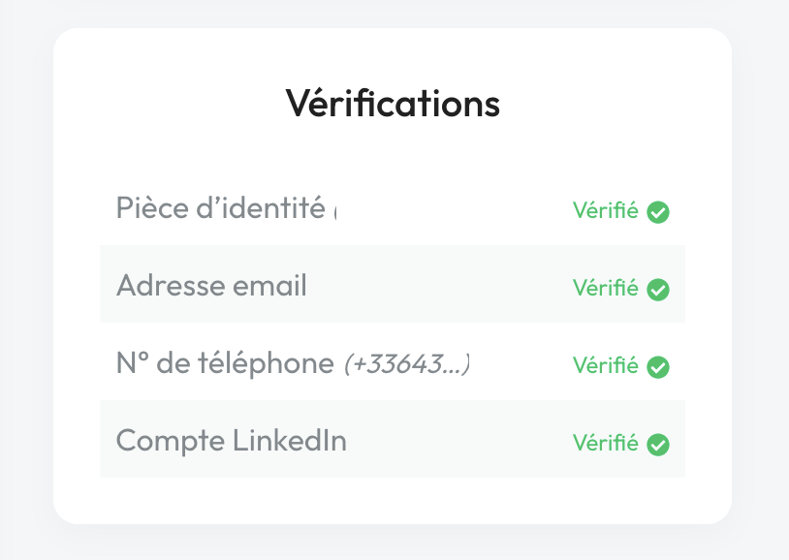Click the green checkmark beside Pièce d'identité

(658, 211)
